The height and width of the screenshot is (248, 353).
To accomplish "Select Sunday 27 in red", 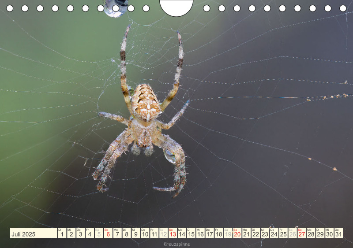I will click(302, 233).
